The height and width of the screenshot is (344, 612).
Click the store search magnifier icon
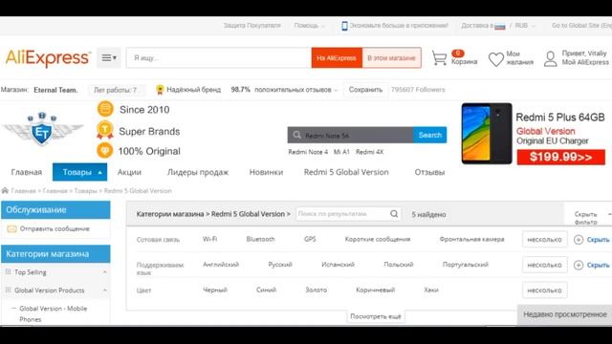pyautogui.click(x=297, y=135)
